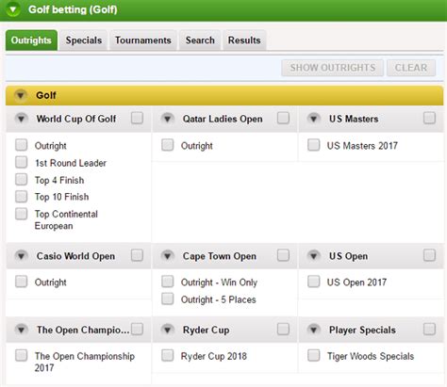This screenshot has width=447, height=387.
Task: Click the 'World Cup Of Golf' heading text
Action: (x=76, y=119)
